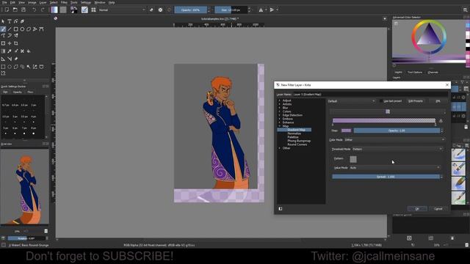Select the Move tool
Image resolution: width=470 pixels, height=264 pixels.
pyautogui.click(x=10, y=43)
